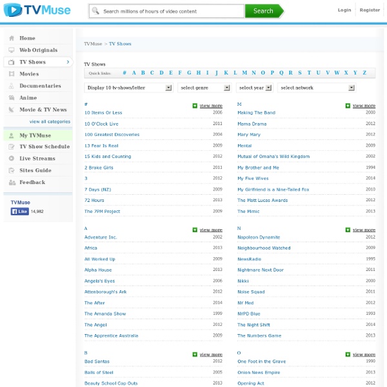Viewport: 387px width, 387px height.
Task: Click the TVMuse logo icon
Action: (13, 10)
